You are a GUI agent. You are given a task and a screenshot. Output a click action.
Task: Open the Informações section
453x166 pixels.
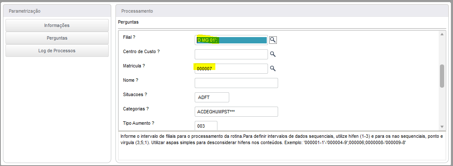point(57,25)
